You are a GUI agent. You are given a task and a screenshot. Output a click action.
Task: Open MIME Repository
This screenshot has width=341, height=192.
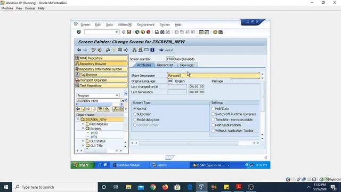101,58
